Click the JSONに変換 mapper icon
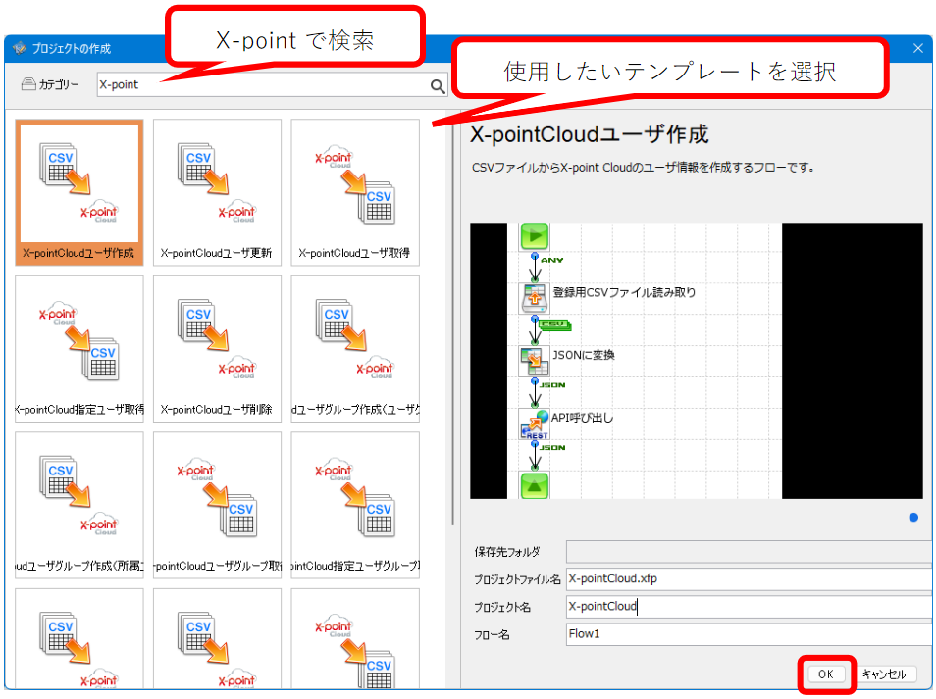936x699 pixels. coord(535,361)
